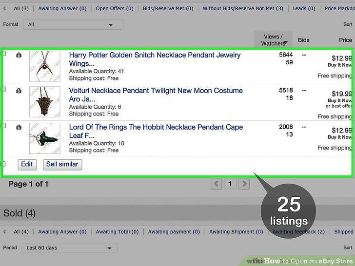Select the Harry Potter Golden Snitch listing checkbox
355x266 pixels.
click(4, 54)
